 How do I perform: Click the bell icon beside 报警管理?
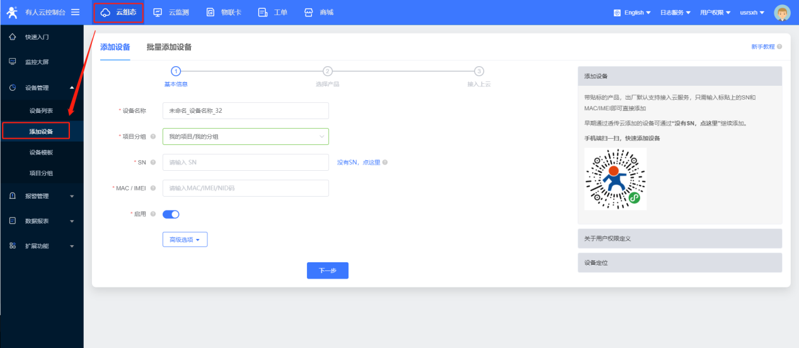click(x=13, y=196)
